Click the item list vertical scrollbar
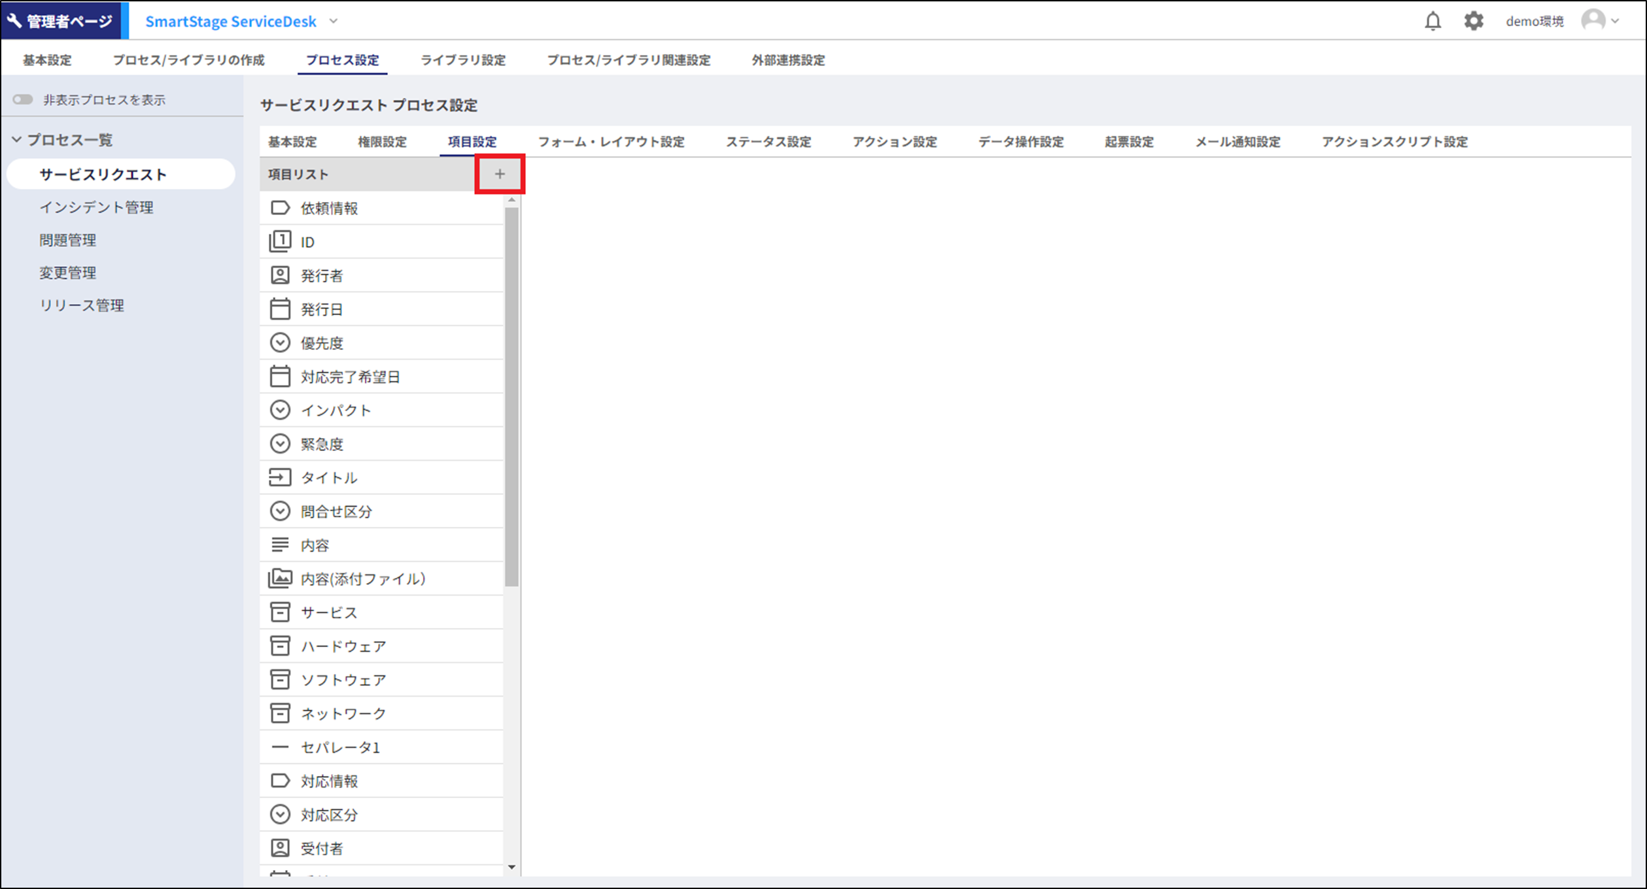This screenshot has width=1647, height=889. (511, 396)
